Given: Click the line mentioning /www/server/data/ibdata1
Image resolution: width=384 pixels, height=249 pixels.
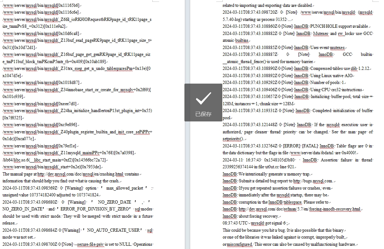Looking at the screenshot, I should click(x=290, y=153).
